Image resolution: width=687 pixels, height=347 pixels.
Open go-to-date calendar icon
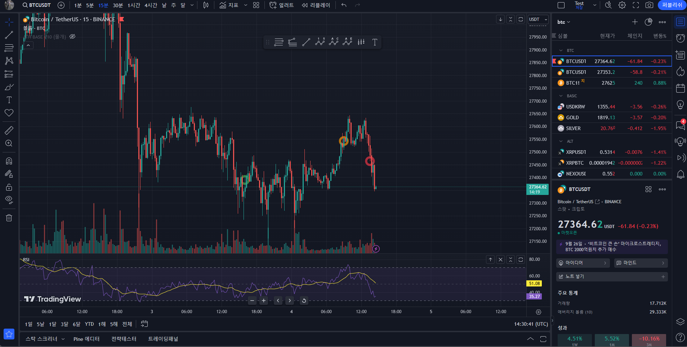pyautogui.click(x=144, y=324)
